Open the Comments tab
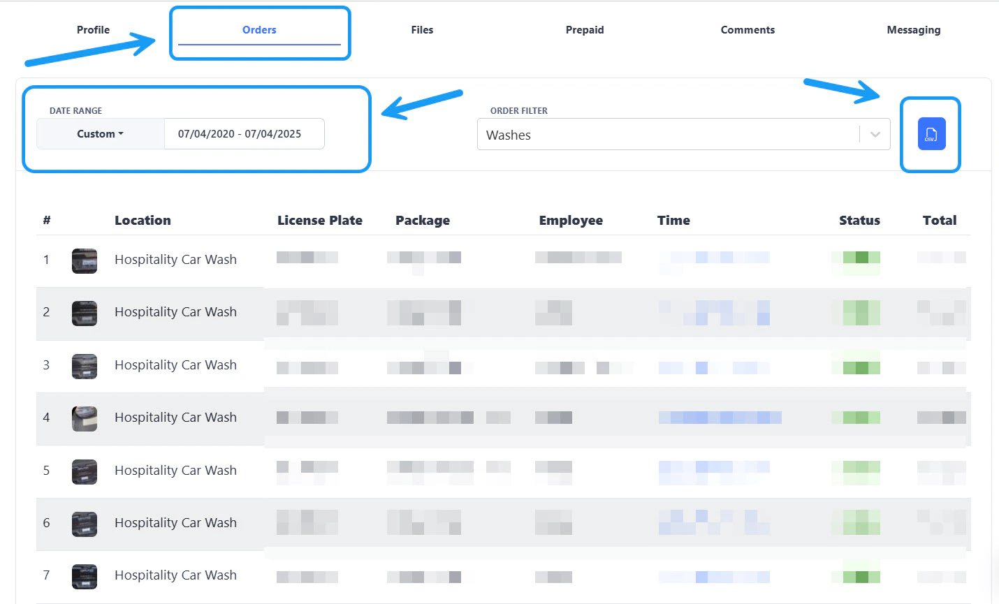 click(x=748, y=30)
